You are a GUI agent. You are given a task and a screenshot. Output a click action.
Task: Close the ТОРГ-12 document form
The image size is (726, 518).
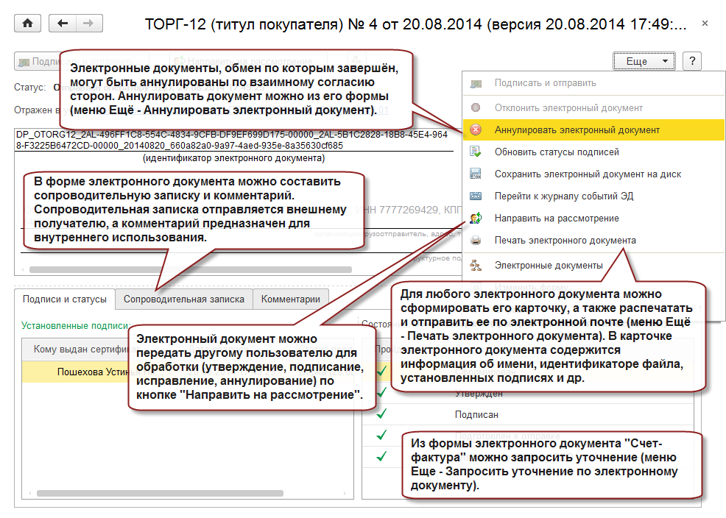coord(705,23)
